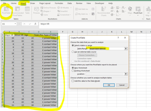The width and height of the screenshot is (151, 111).
Task: Expand the Name Box dropdown arrow
Action: coord(15,24)
